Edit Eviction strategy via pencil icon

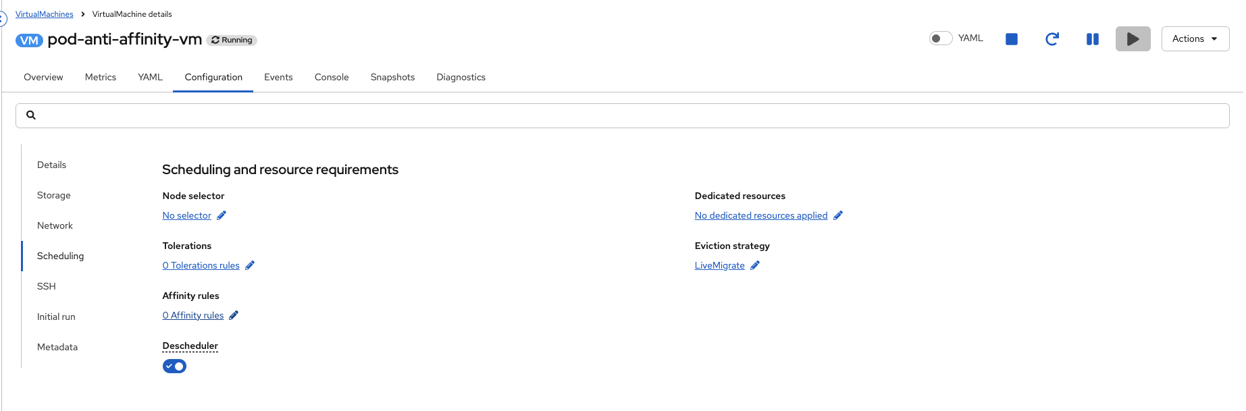[755, 265]
